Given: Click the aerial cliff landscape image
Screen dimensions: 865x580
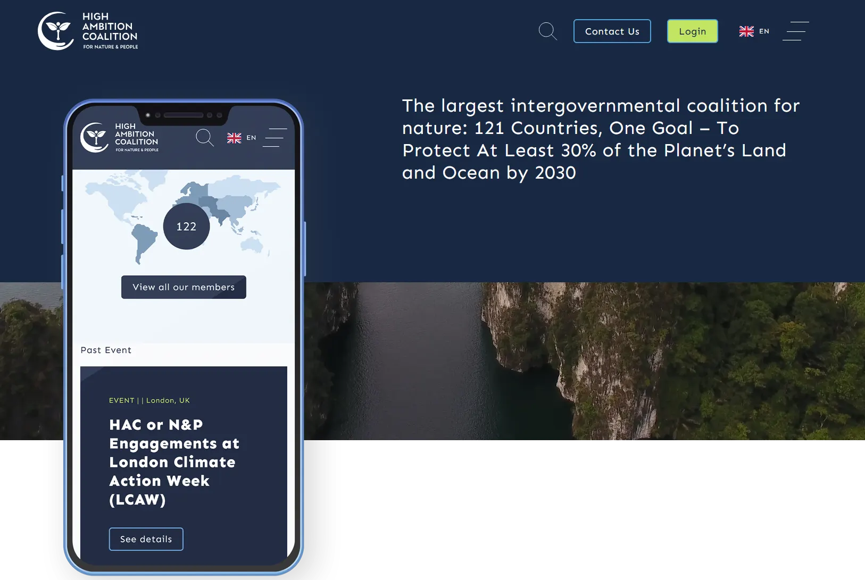Looking at the screenshot, I should point(584,361).
